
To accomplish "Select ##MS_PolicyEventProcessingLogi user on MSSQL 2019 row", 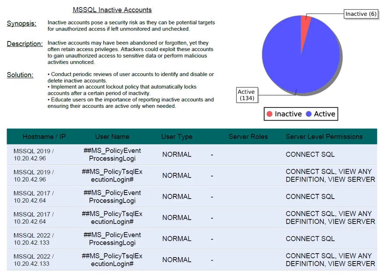I will [x=112, y=155].
